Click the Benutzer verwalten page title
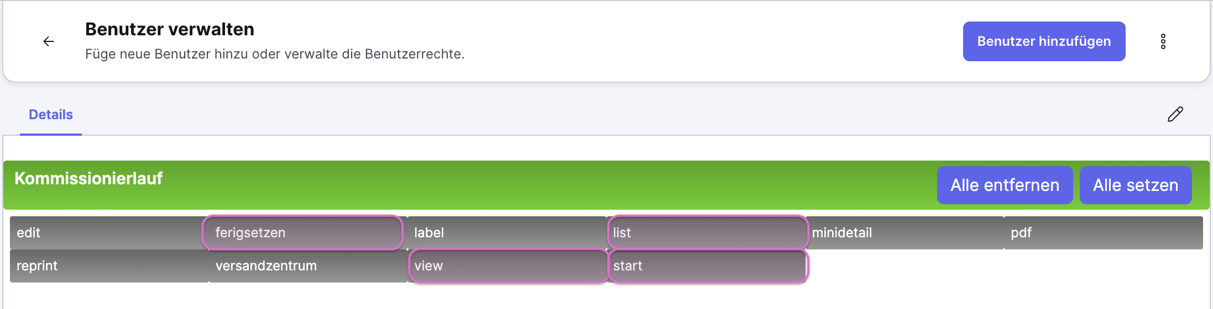 tap(170, 29)
